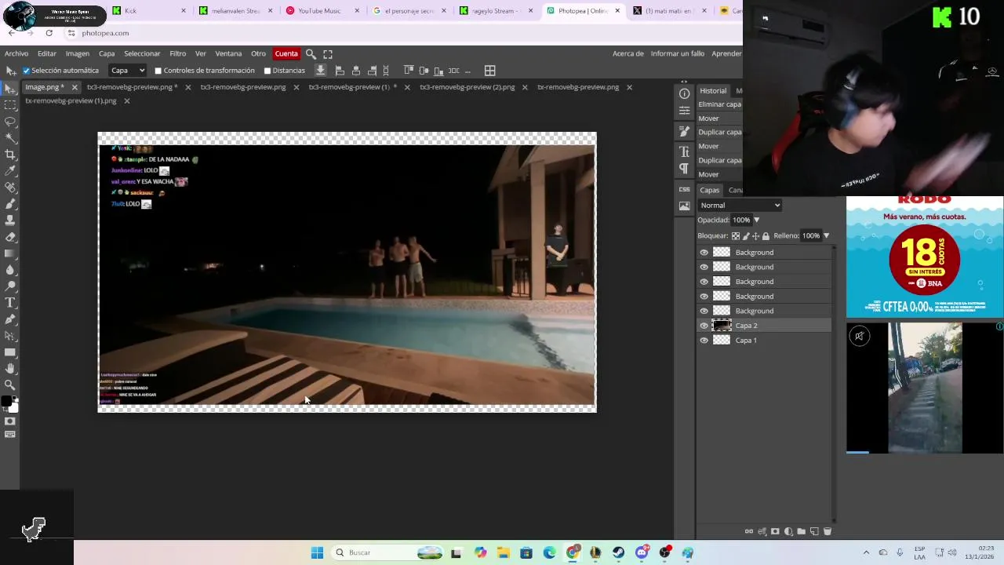The width and height of the screenshot is (1004, 565).
Task: Add new adjustment layer icon
Action: click(788, 531)
